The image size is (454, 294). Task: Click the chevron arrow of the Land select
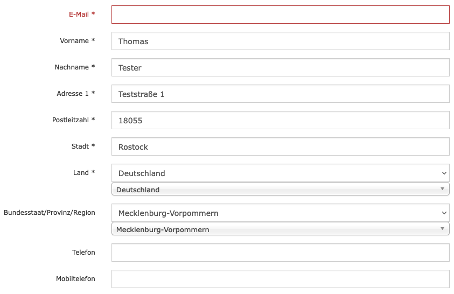444,173
